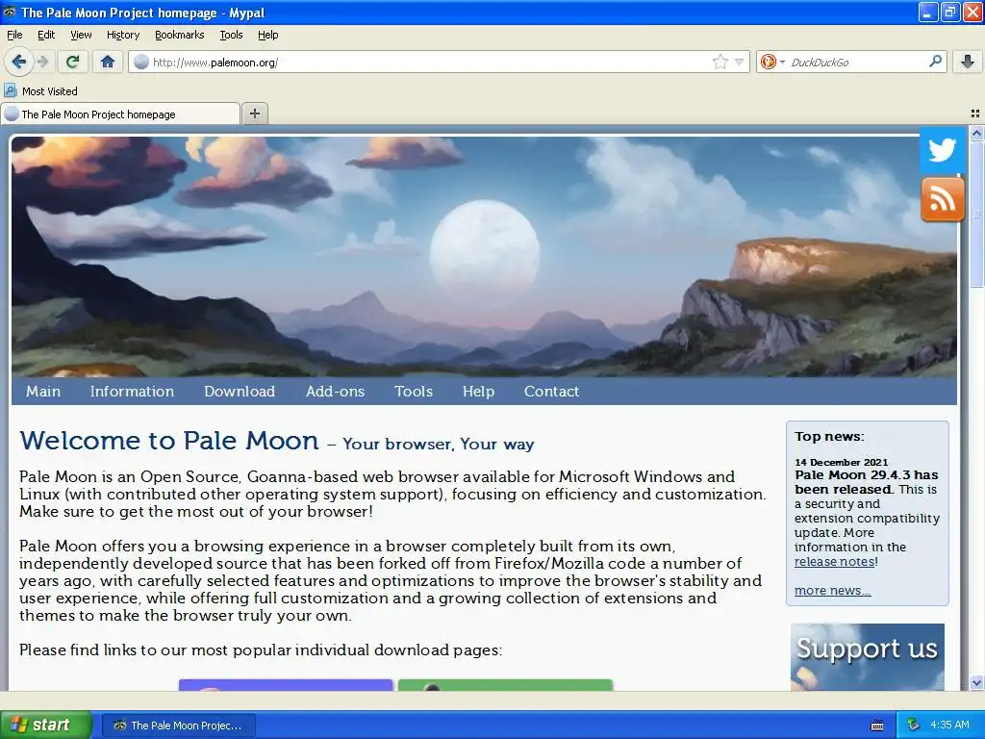Open the Home page button
This screenshot has width=985, height=739.
[x=108, y=62]
